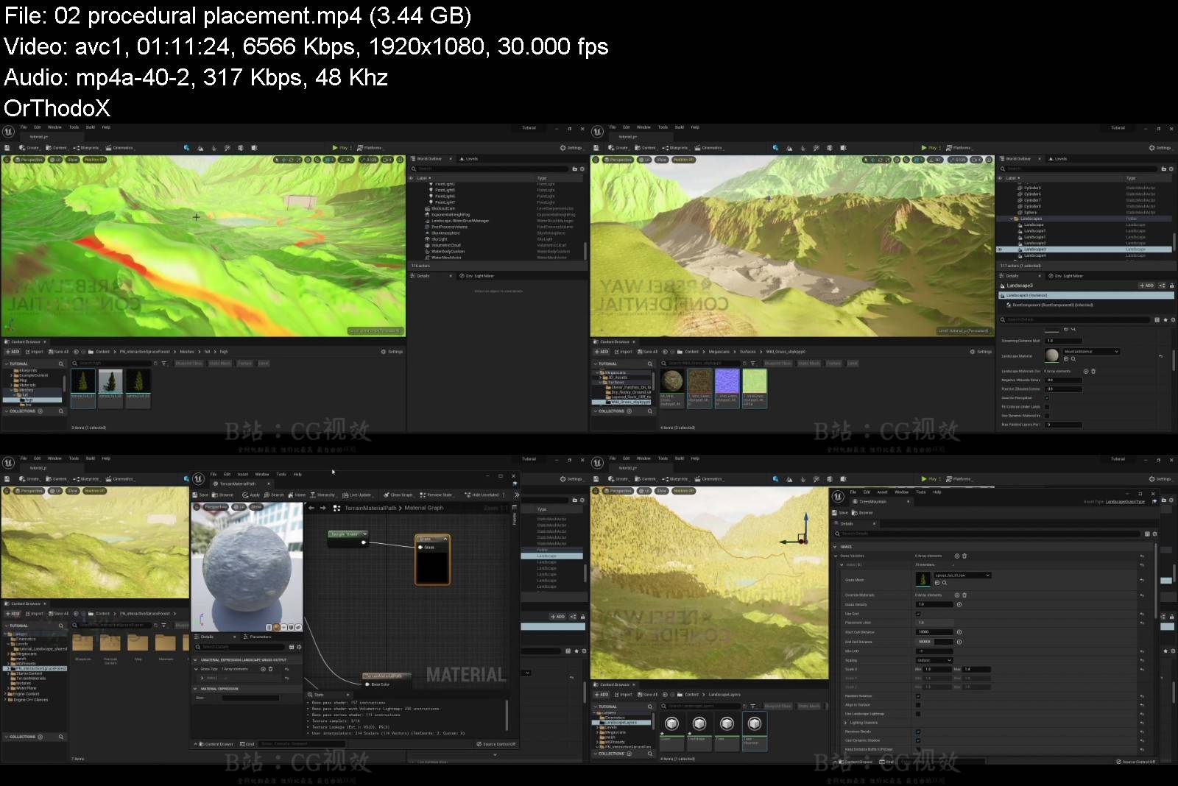Image resolution: width=1178 pixels, height=786 pixels.
Task: Delete Landscape Materials Override array elements
Action: click(x=1093, y=372)
